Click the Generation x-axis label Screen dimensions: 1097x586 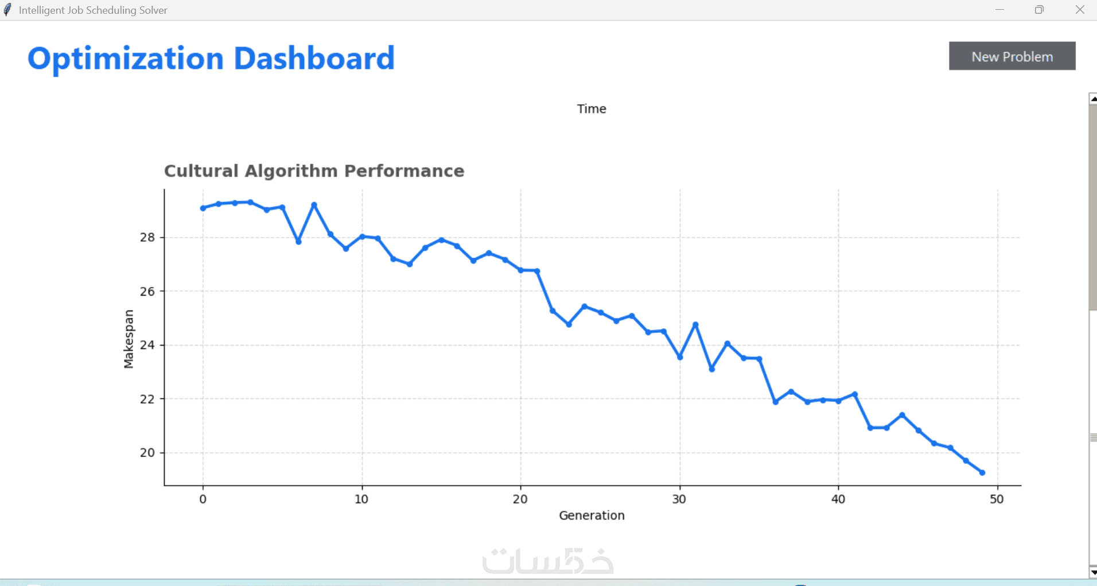click(x=592, y=515)
